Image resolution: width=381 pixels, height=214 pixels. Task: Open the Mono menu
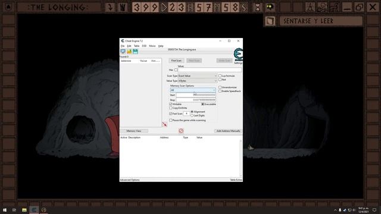point(152,46)
